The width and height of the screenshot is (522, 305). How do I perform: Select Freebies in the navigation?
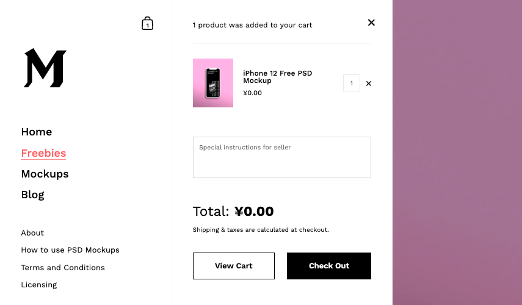coord(43,153)
